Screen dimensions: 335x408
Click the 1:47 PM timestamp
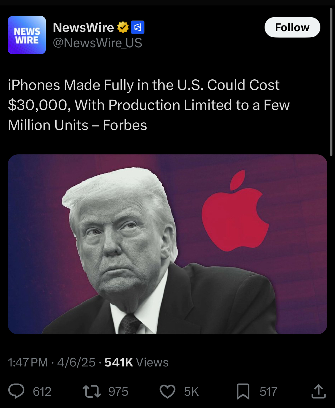tap(28, 362)
